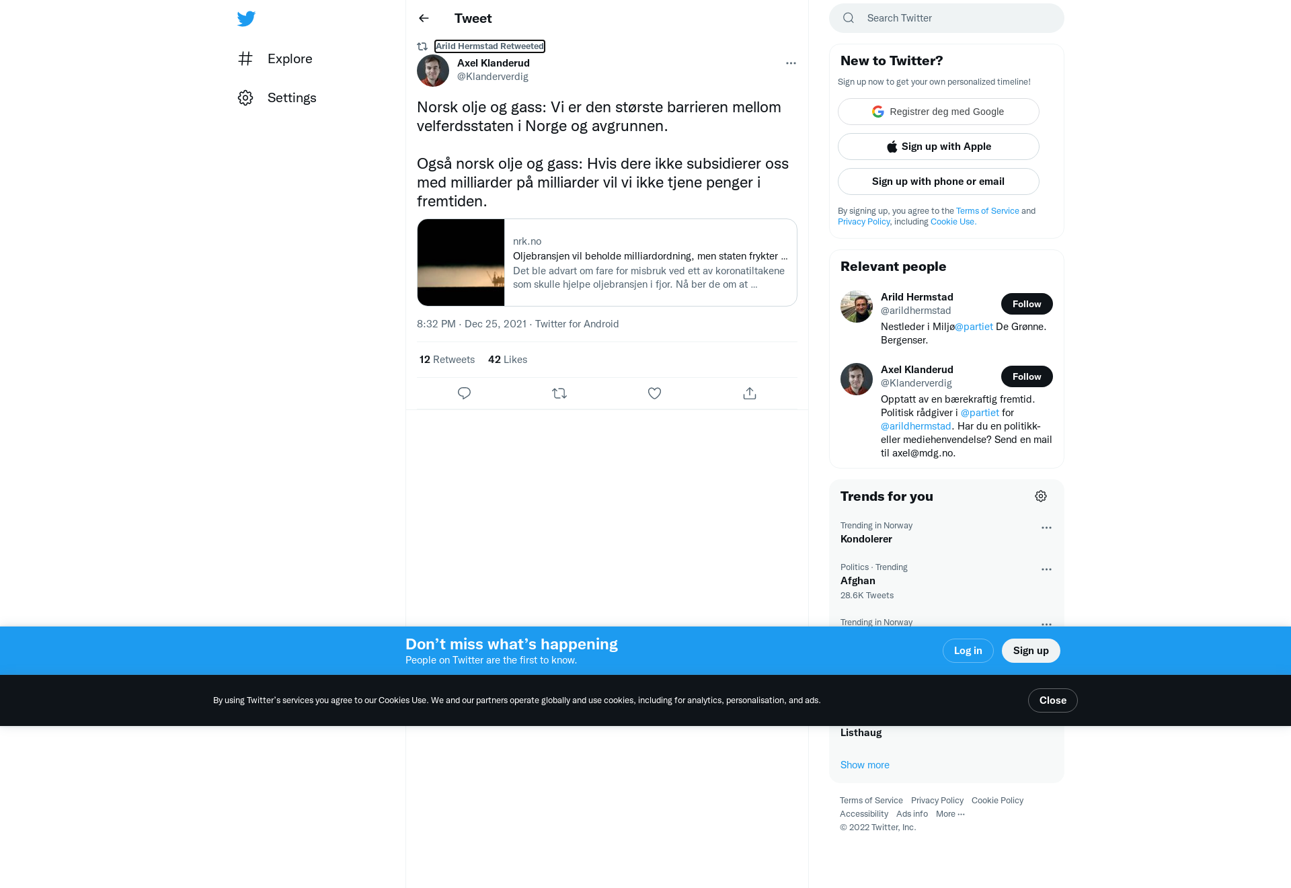Click Sign up with Apple button
1291x888 pixels.
pyautogui.click(x=939, y=147)
